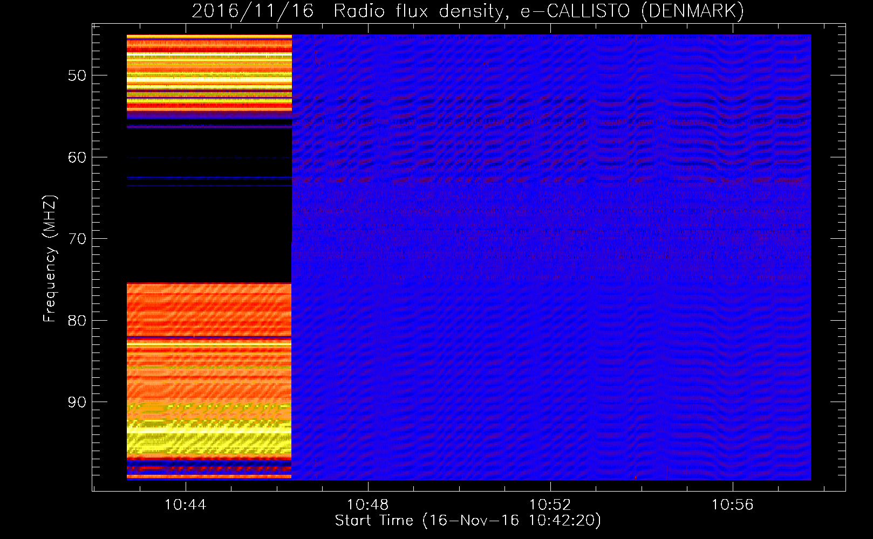The image size is (873, 539).
Task: Click the 10:56 time tick label
Action: click(732, 505)
